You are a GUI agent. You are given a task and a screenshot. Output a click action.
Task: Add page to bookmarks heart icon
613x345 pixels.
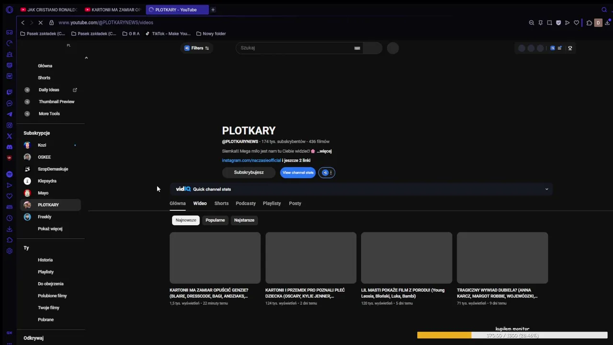(577, 23)
